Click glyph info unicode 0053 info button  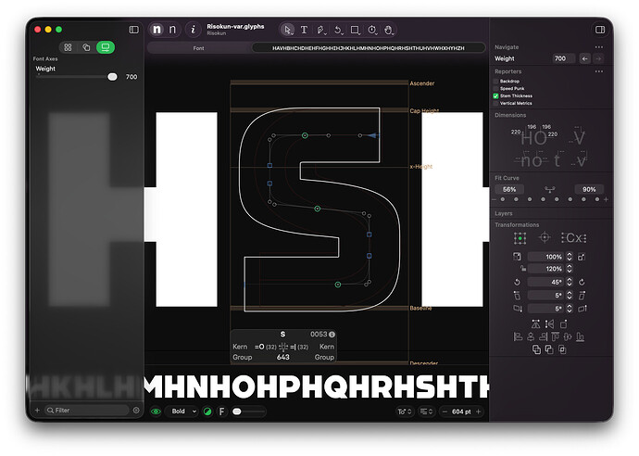pyautogui.click(x=332, y=335)
